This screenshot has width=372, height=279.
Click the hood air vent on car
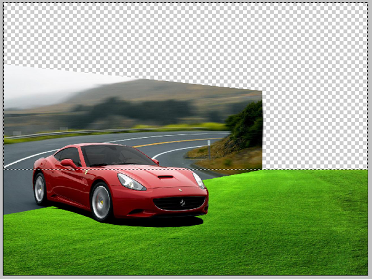[x=166, y=177]
